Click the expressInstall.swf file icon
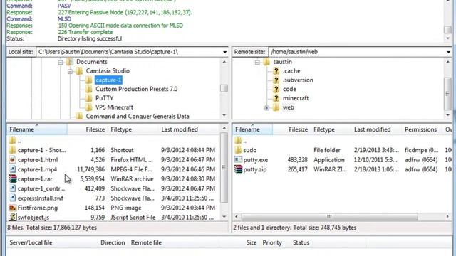 pyautogui.click(x=12, y=198)
